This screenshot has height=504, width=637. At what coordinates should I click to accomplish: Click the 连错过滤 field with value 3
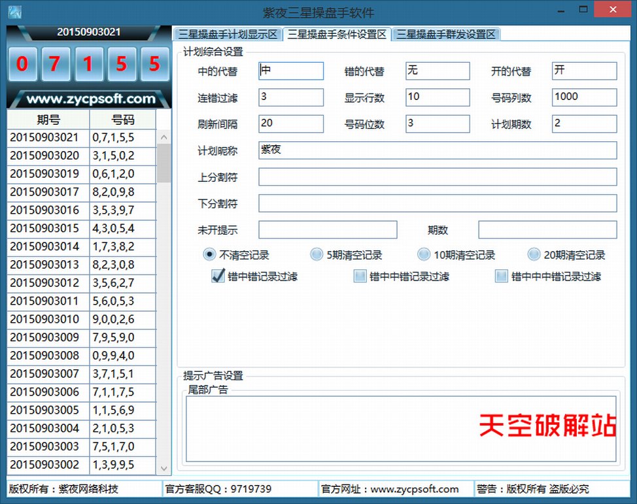290,97
